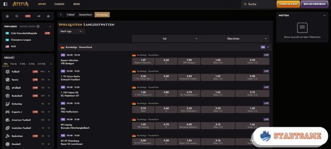The image size is (331, 149).
Task: Select the Alle time filter
Action: pyautogui.click(x=5, y=64)
